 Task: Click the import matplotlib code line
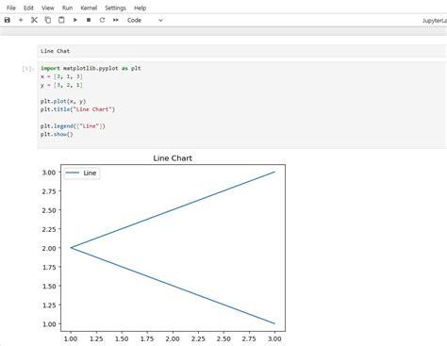(x=91, y=68)
